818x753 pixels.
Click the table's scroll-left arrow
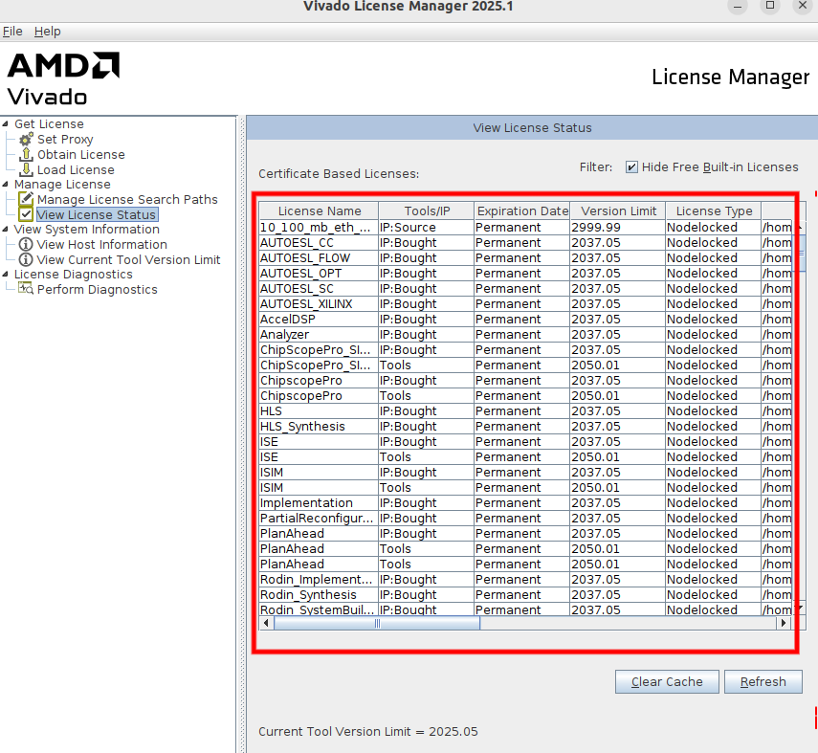266,623
